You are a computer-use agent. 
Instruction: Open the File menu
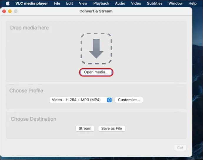(57, 3)
